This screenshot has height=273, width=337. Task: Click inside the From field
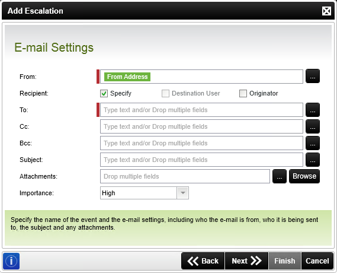(x=201, y=77)
